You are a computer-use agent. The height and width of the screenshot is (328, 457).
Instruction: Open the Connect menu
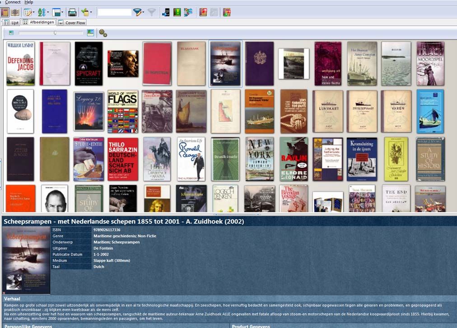point(13,2)
